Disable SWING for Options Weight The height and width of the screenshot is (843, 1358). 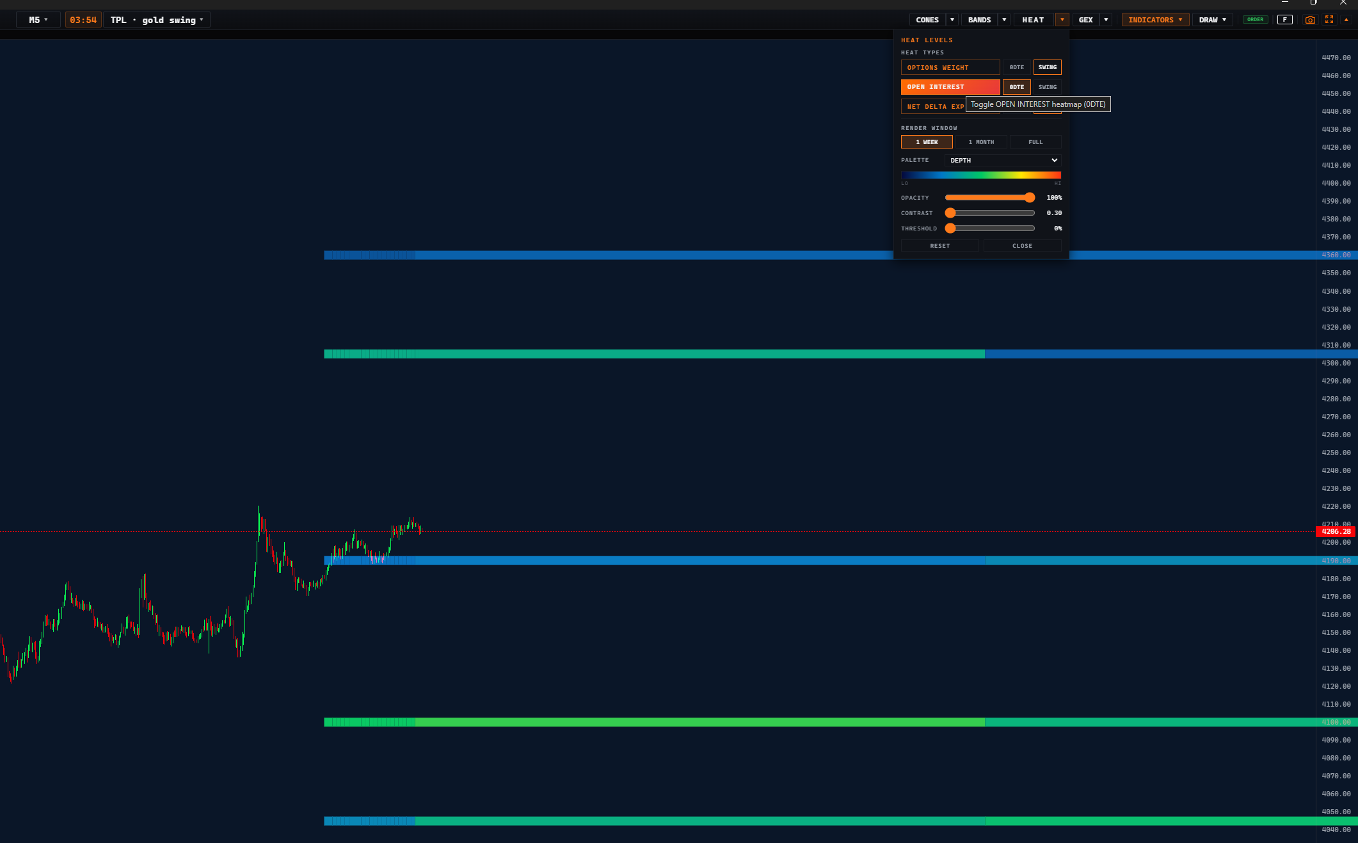tap(1047, 67)
